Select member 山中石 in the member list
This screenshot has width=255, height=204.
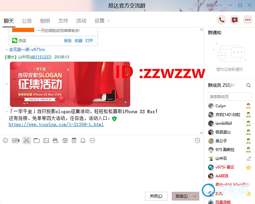click(x=229, y=158)
